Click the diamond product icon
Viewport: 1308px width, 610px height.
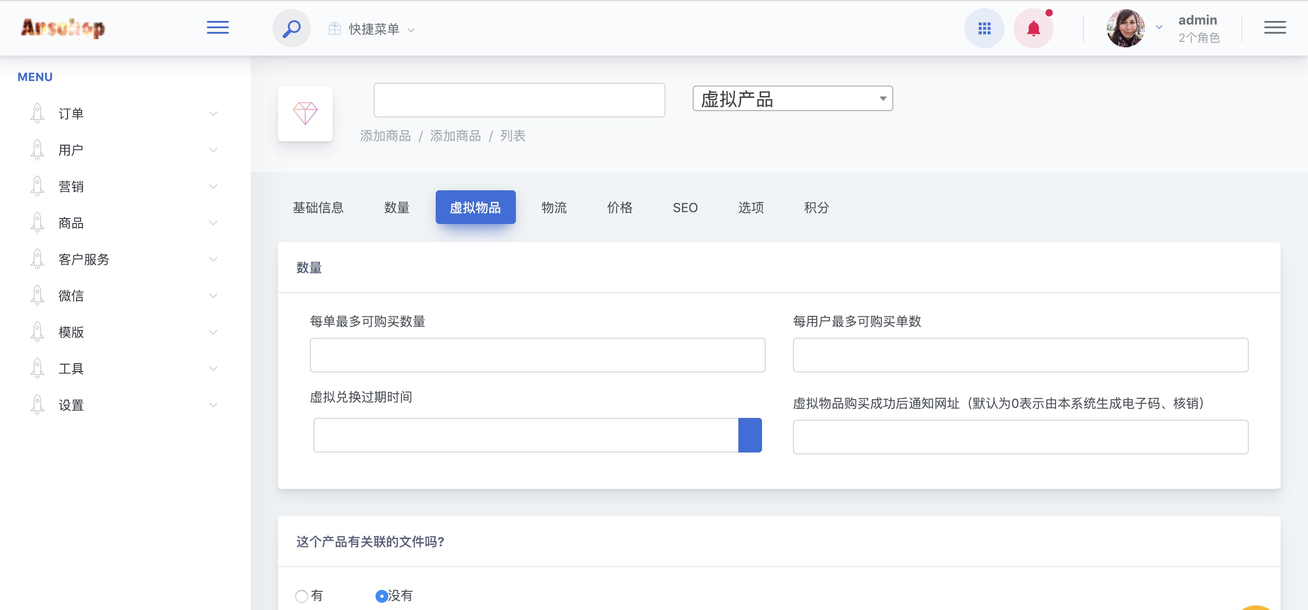[x=305, y=114]
